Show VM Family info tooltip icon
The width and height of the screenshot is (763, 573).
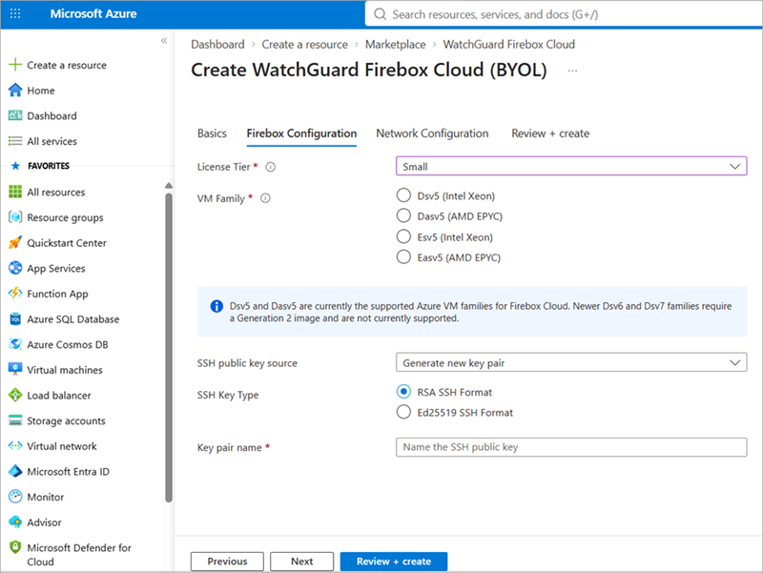pyautogui.click(x=265, y=198)
